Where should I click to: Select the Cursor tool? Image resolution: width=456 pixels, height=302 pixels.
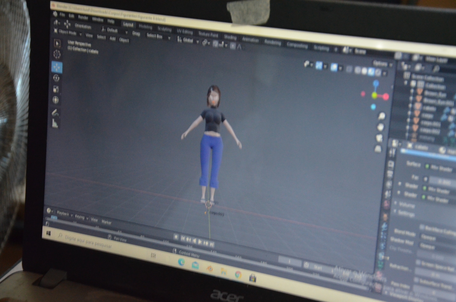pyautogui.click(x=57, y=54)
